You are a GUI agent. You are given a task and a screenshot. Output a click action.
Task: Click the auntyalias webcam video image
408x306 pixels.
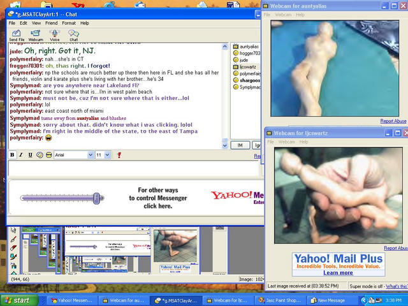(x=335, y=68)
